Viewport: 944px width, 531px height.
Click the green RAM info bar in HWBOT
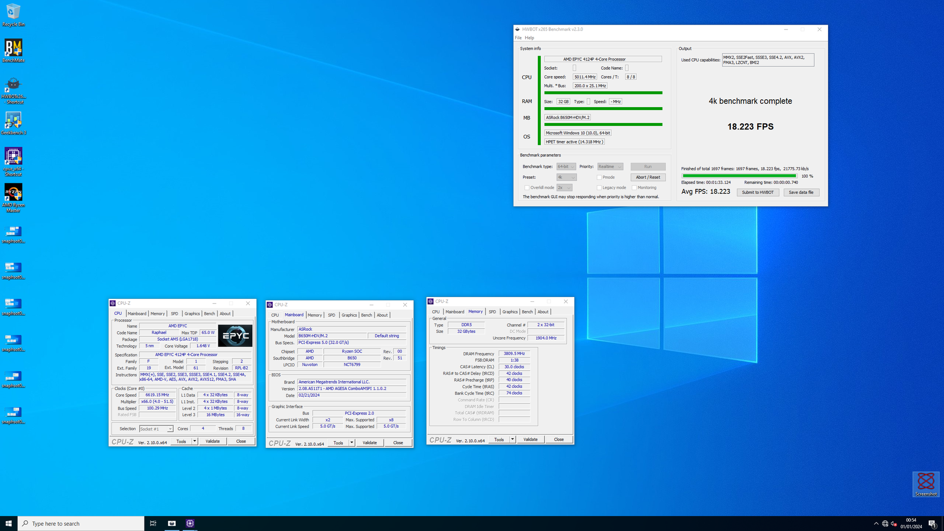pyautogui.click(x=603, y=109)
